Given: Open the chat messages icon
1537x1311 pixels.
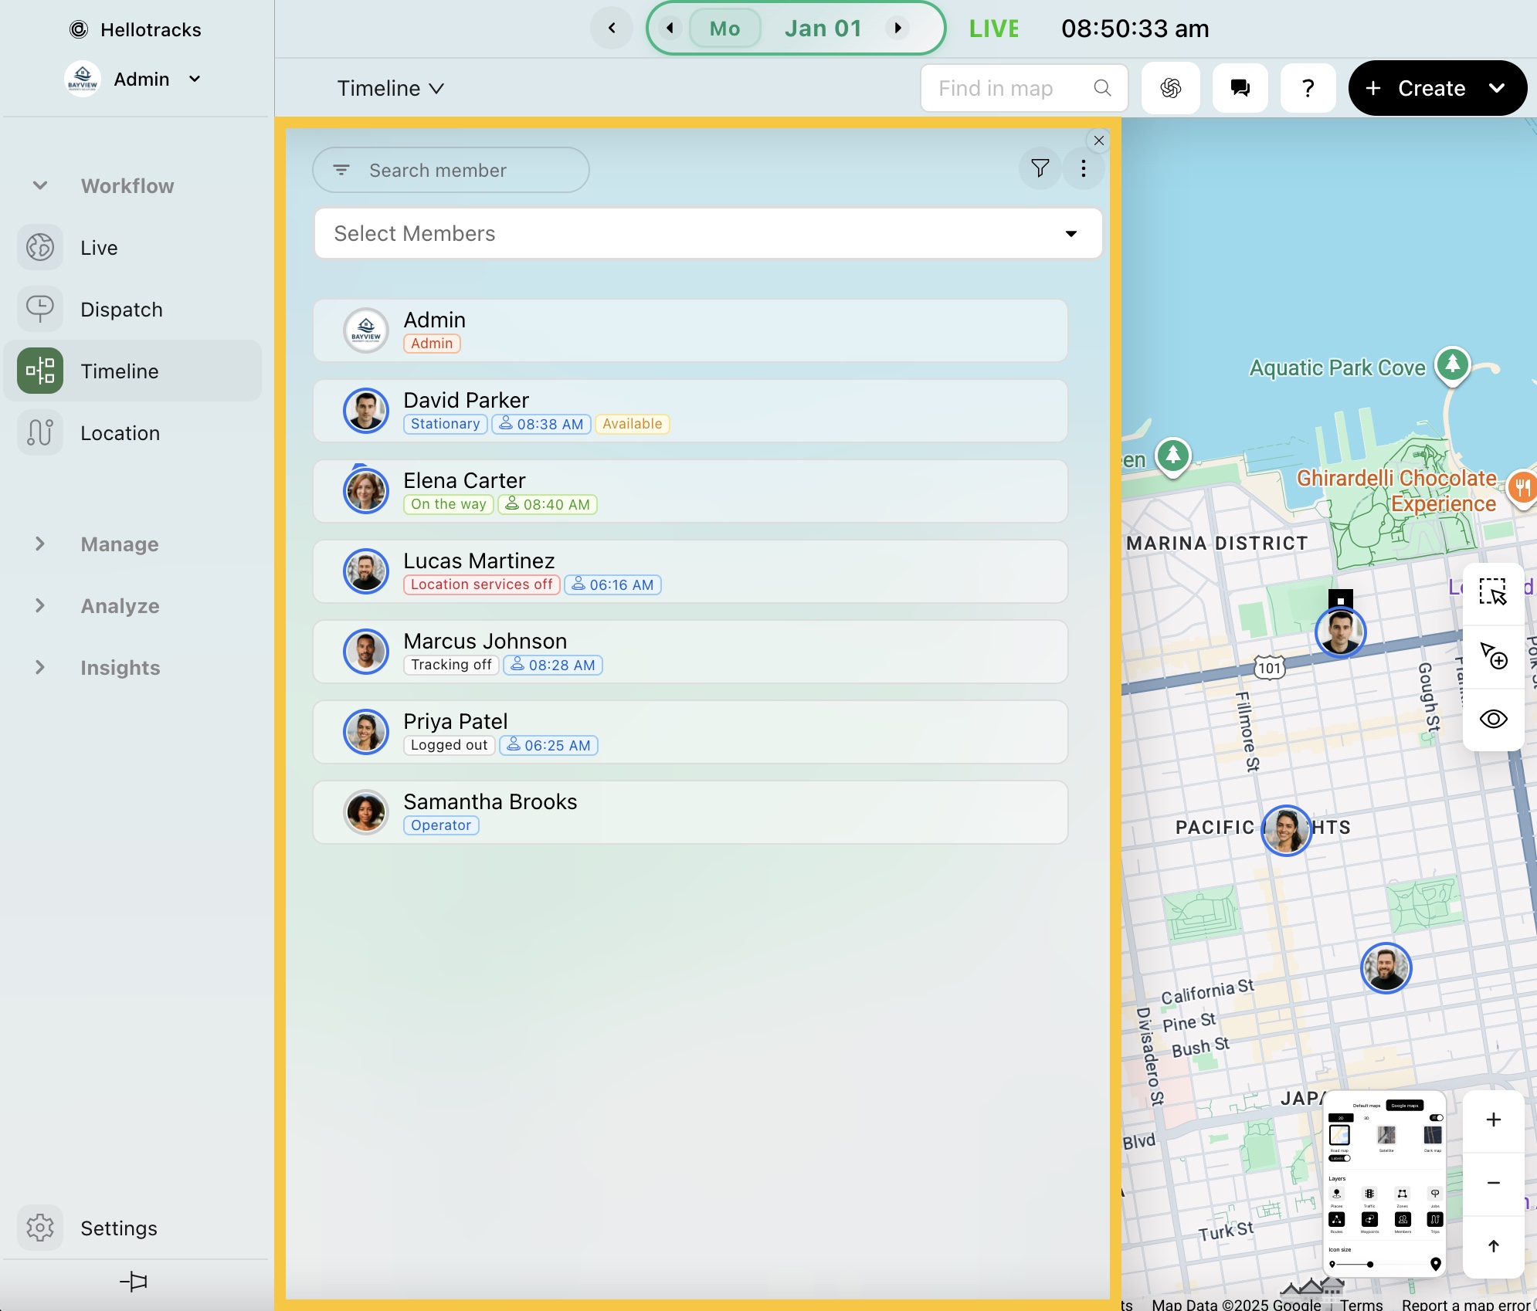Looking at the screenshot, I should point(1240,88).
